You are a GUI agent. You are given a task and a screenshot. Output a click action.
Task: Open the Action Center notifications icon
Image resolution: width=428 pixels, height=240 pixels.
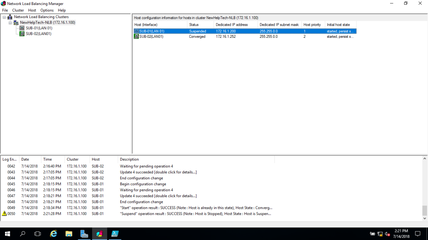[x=418, y=234]
